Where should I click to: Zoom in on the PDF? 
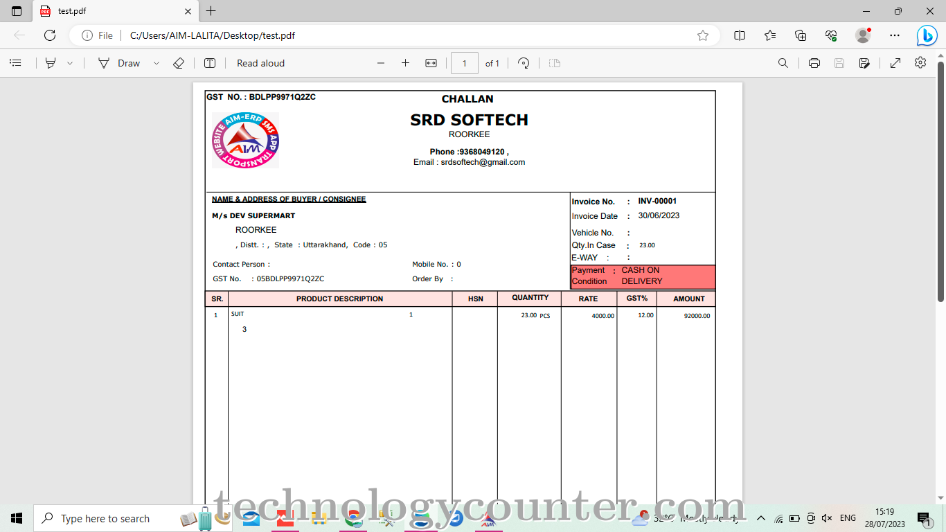tap(405, 63)
